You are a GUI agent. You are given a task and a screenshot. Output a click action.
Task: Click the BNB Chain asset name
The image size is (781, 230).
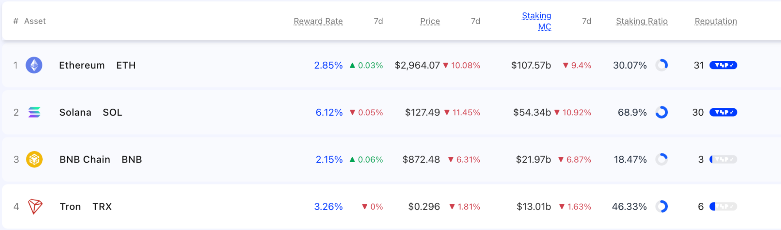pyautogui.click(x=85, y=159)
